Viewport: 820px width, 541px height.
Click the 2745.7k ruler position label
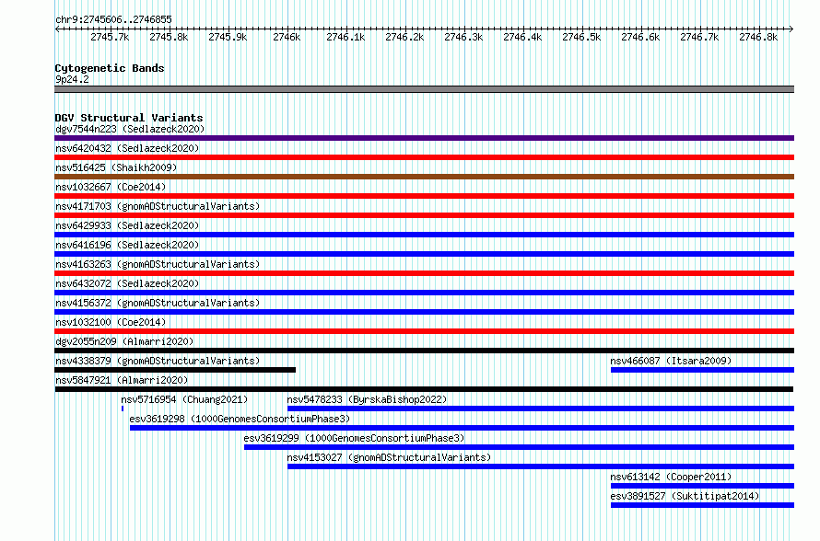[x=110, y=37]
